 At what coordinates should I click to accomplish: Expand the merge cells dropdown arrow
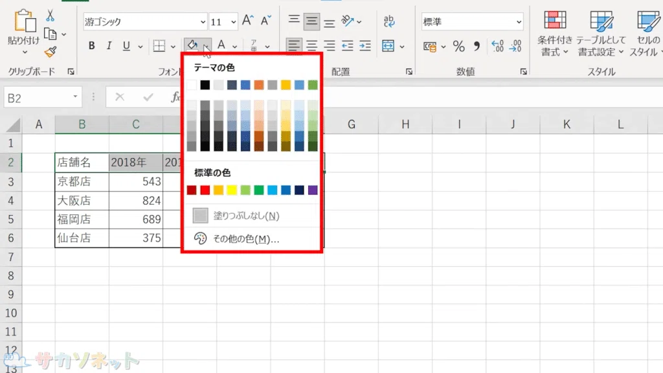point(401,46)
